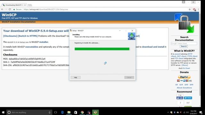The width and height of the screenshot is (205, 115).
Task: Open the About donations link
Action: click(184, 88)
